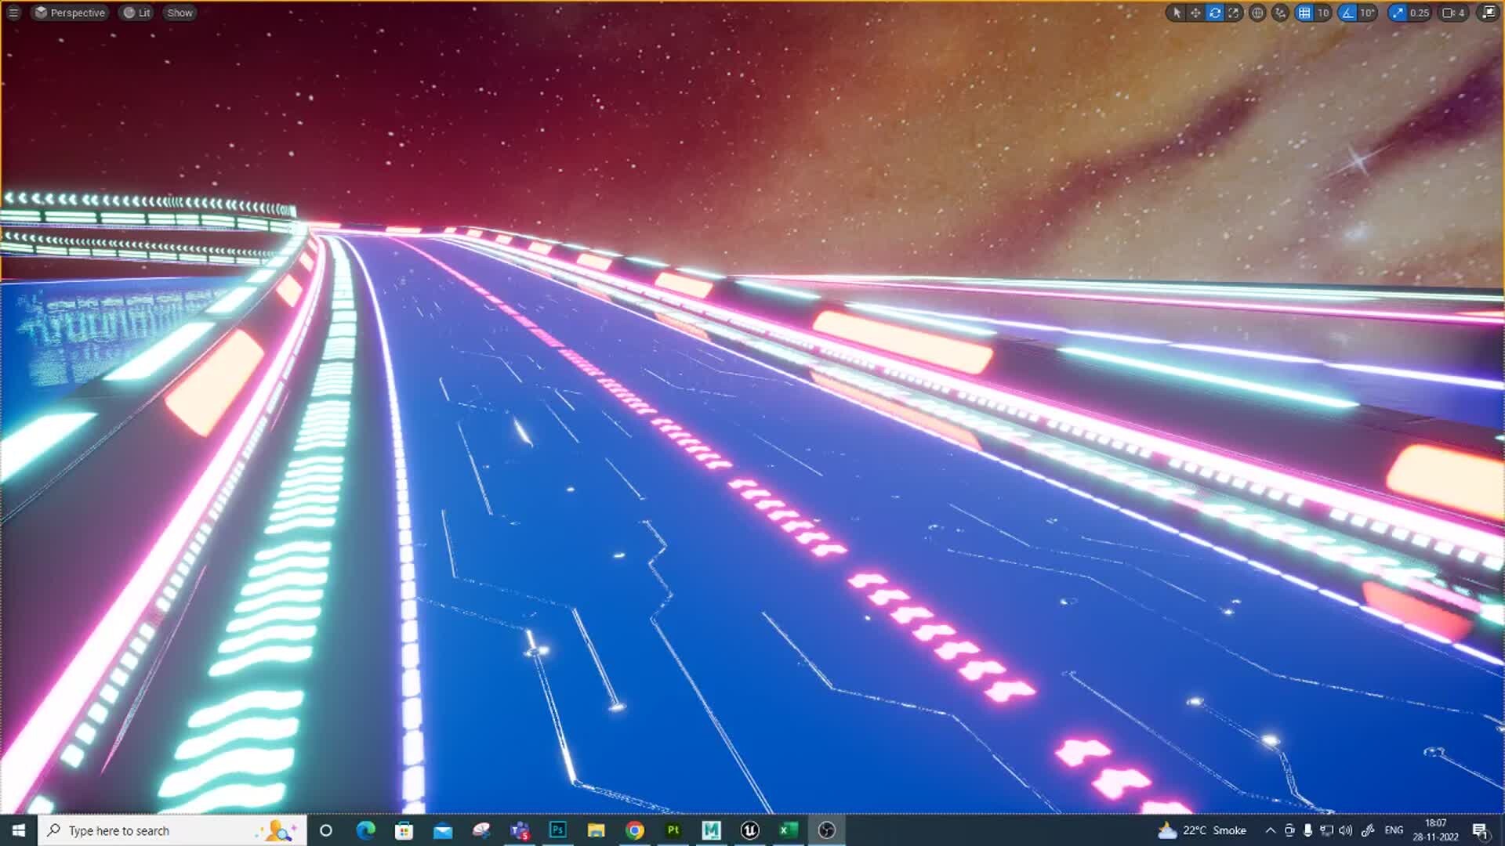This screenshot has width=1505, height=846.
Task: Select the Scale tool
Action: (1233, 13)
